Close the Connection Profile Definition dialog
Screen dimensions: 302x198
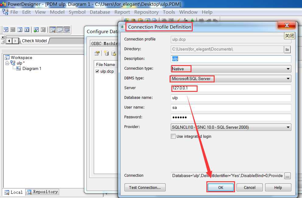click(286, 25)
